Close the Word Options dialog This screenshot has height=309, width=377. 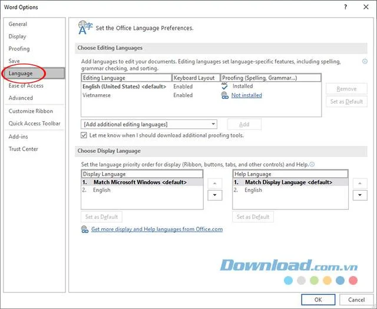click(x=366, y=7)
